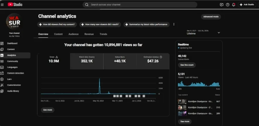Click the channel avatar image
This screenshot has height=126, width=259.
14,21
